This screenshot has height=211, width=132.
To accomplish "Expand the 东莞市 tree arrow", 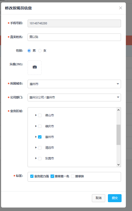I will pos(36,158).
